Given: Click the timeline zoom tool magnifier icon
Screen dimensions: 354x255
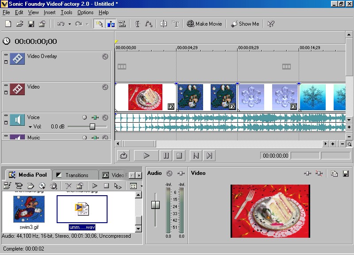Looking at the screenshot, I should tap(349, 144).
